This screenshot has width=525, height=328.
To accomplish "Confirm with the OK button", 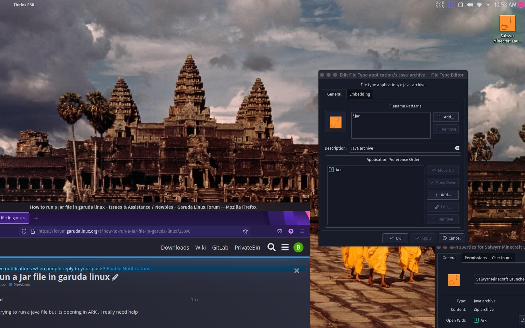I will pyautogui.click(x=395, y=238).
